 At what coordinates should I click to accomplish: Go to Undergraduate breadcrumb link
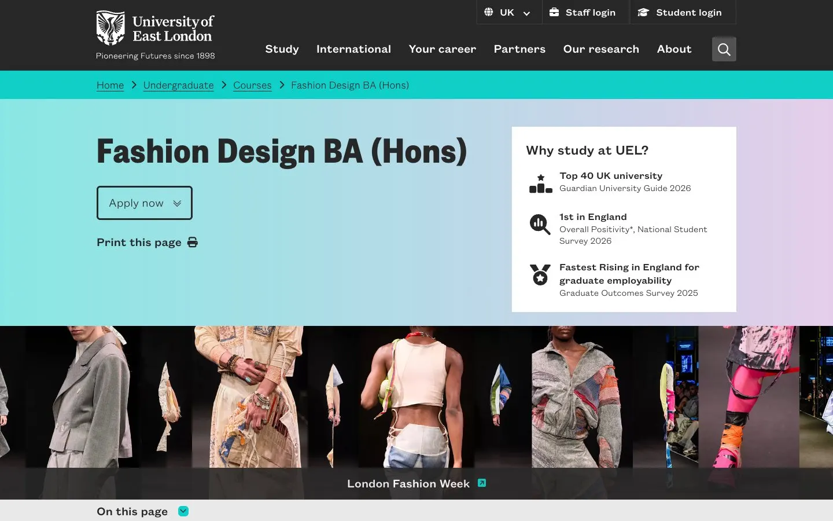pos(178,85)
